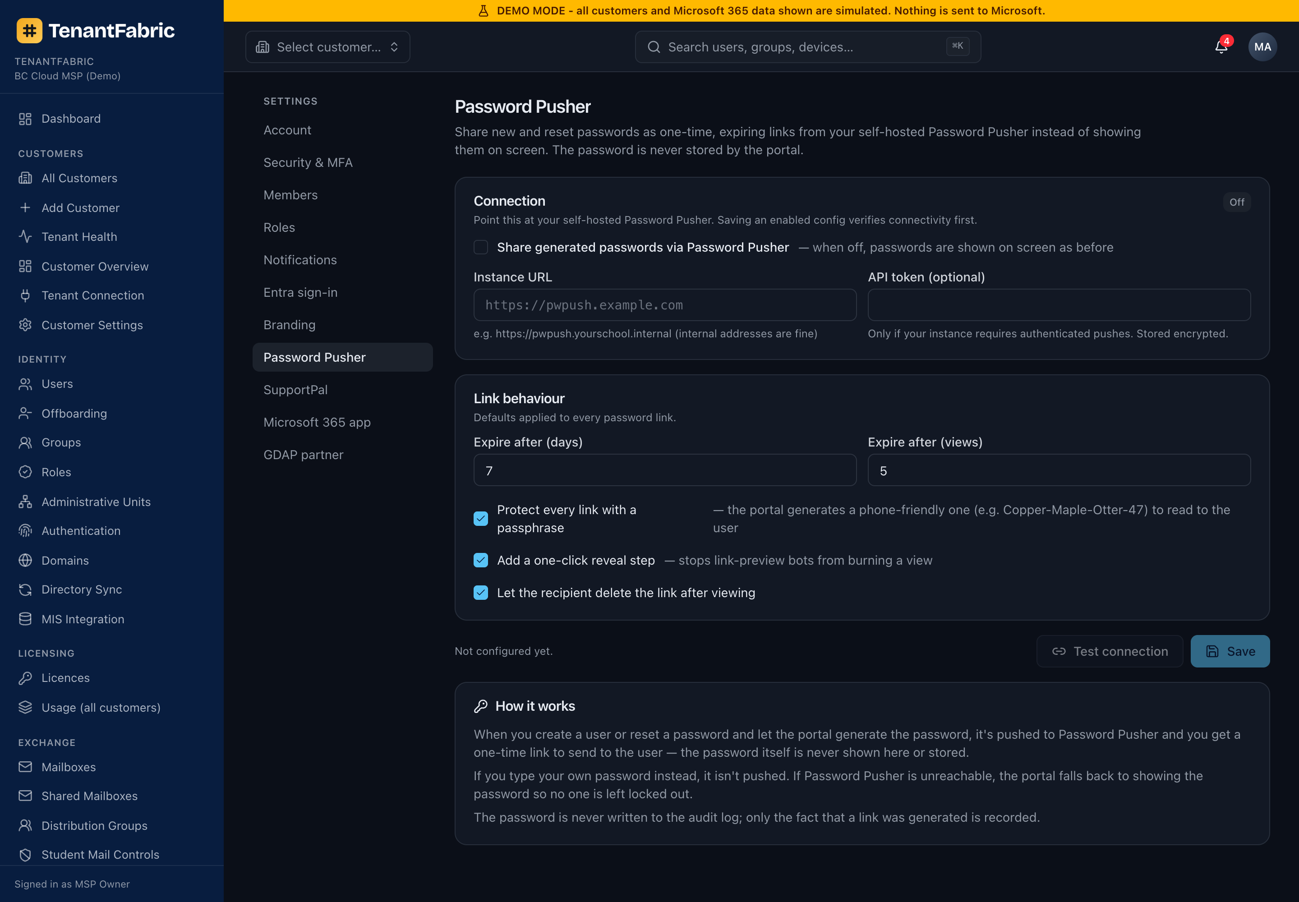The image size is (1299, 902).
Task: Click the Administrative Units hierarchy icon
Action: [x=25, y=502]
